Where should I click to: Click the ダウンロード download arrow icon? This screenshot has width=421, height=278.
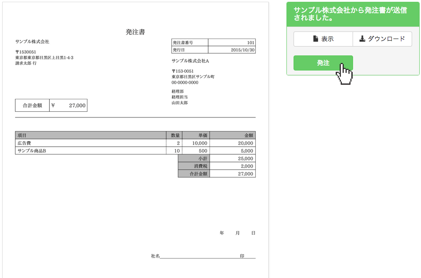(362, 39)
